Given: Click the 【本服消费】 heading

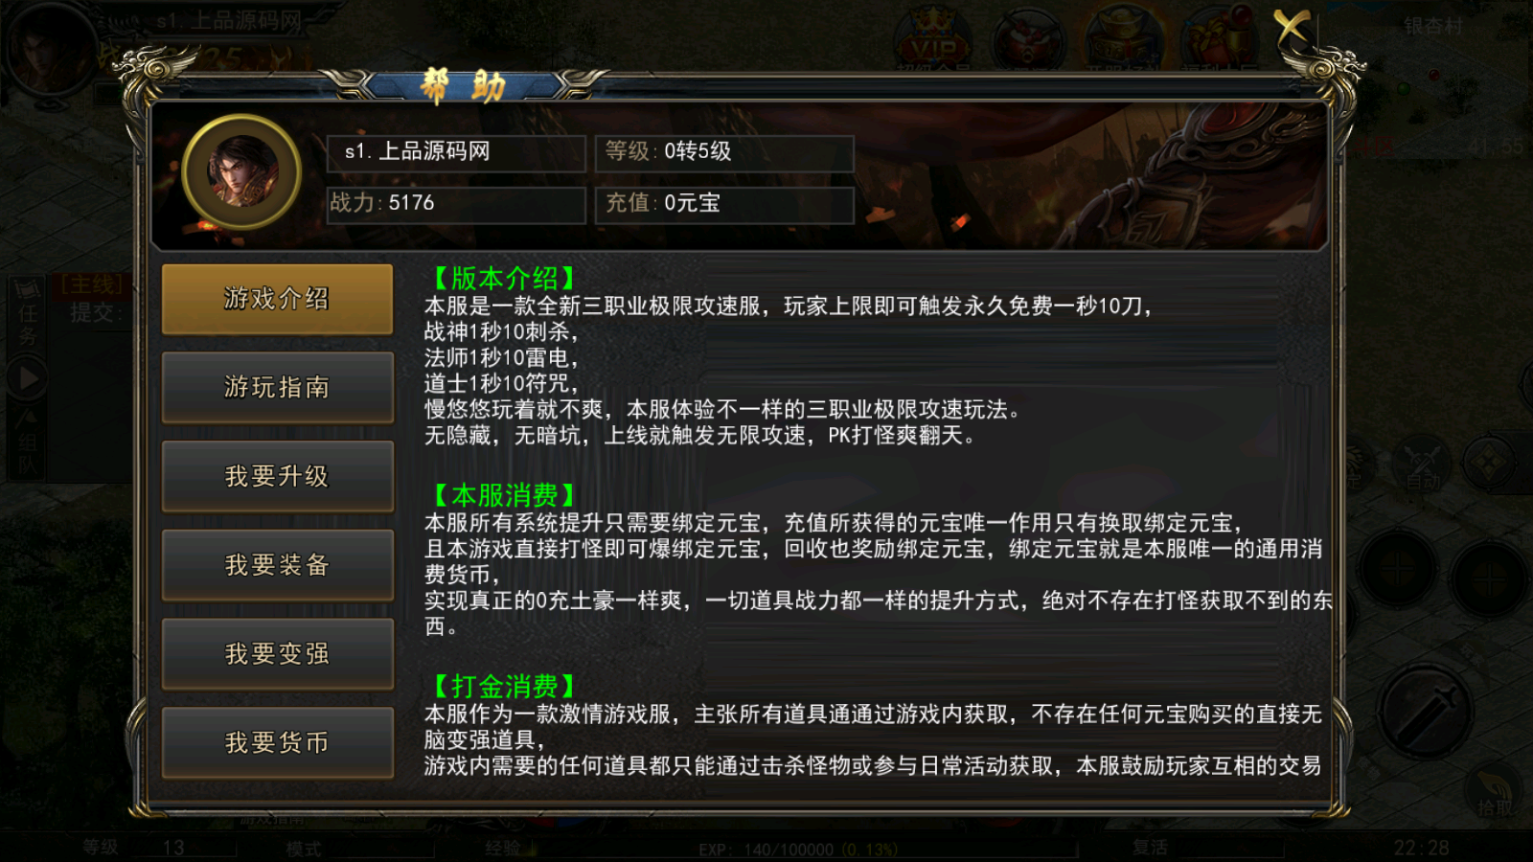Looking at the screenshot, I should point(503,495).
